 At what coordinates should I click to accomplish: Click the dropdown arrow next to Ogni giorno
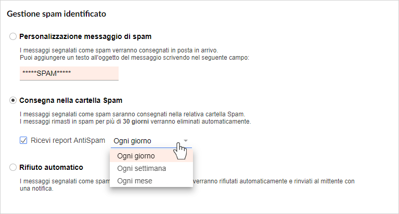pos(186,141)
